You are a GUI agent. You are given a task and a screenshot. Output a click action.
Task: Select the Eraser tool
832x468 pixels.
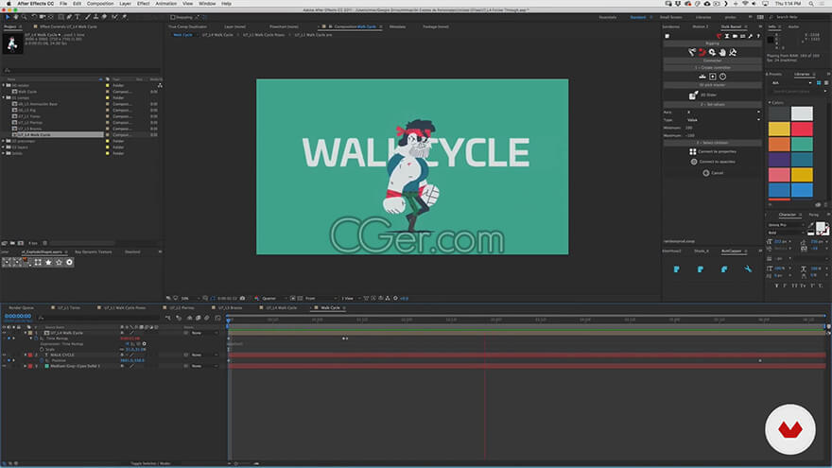click(105, 17)
